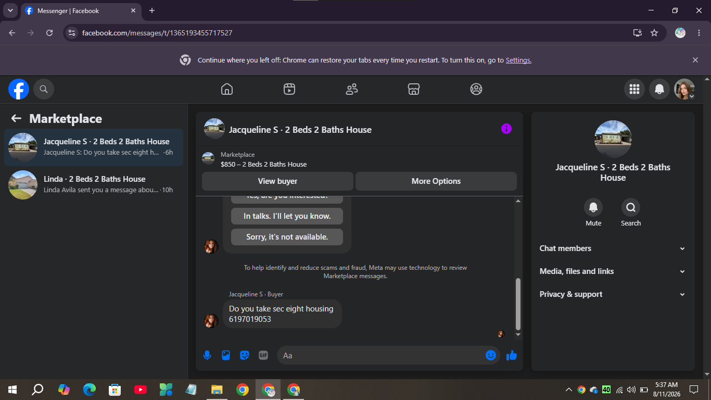Open conversation information purple icon

[x=506, y=129]
